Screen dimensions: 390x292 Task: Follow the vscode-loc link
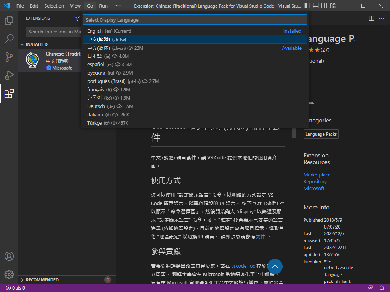[243, 266]
